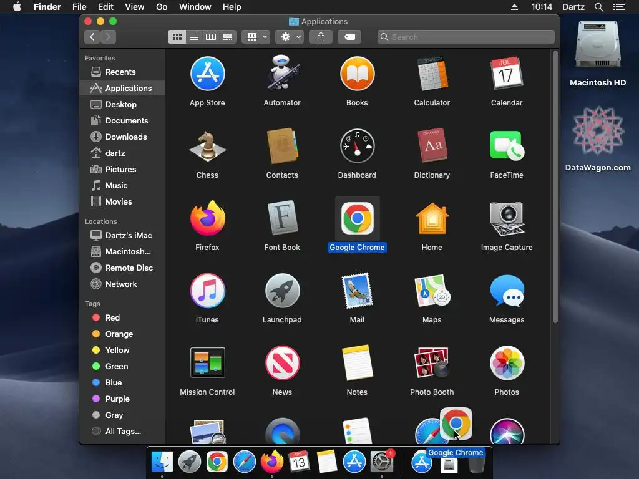
Task: Click the Finder window vertical scrollbar
Action: click(x=555, y=187)
